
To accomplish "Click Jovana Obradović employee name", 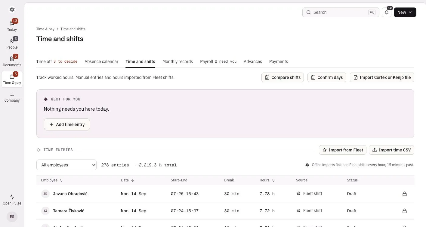I will tap(70, 194).
